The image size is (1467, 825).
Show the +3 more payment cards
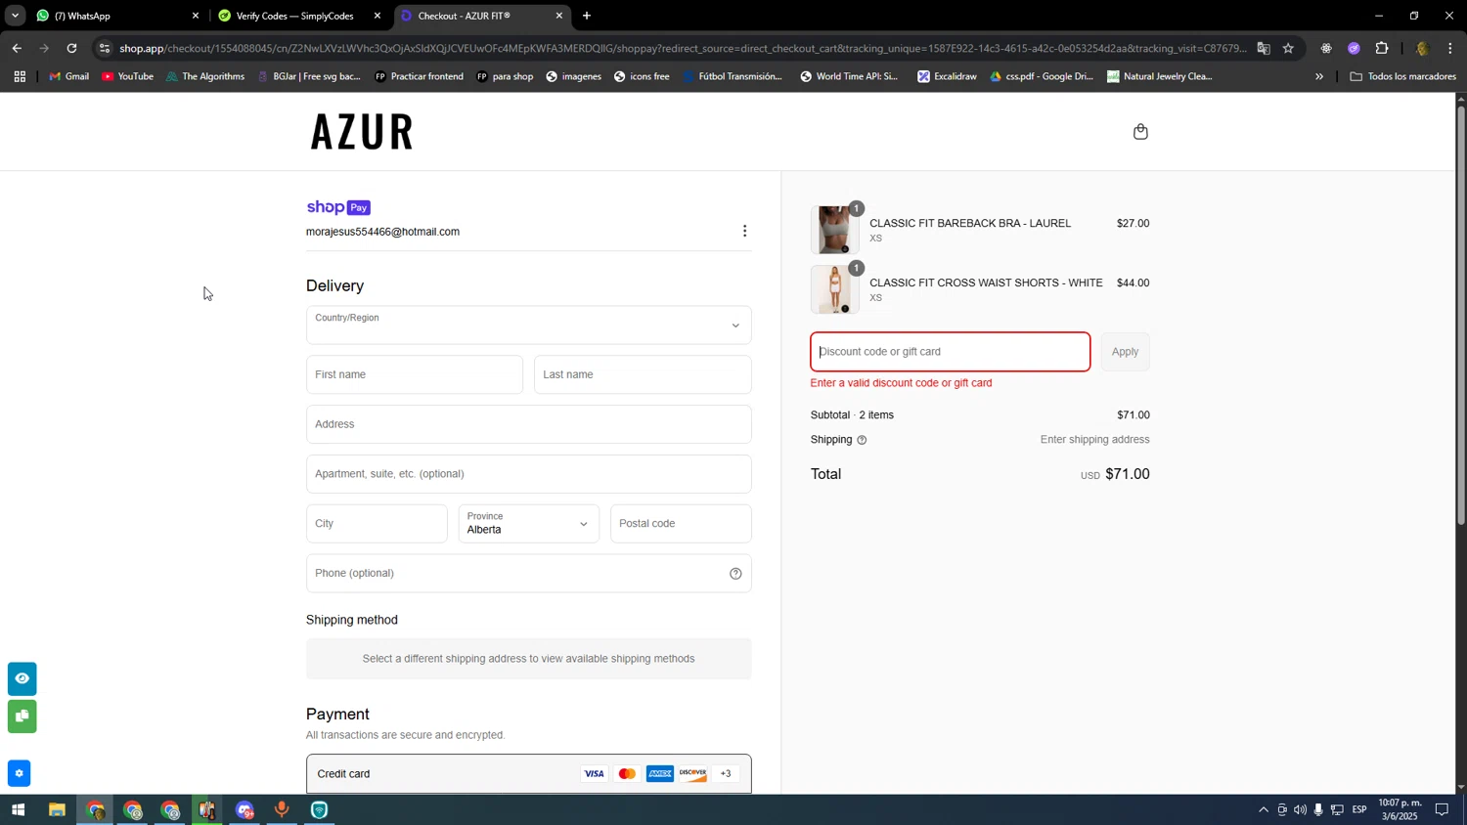point(726,774)
